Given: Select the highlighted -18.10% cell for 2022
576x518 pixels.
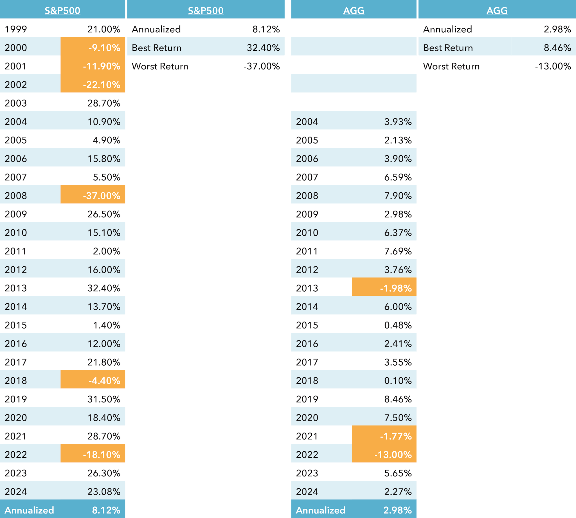Looking at the screenshot, I should click(x=93, y=453).
